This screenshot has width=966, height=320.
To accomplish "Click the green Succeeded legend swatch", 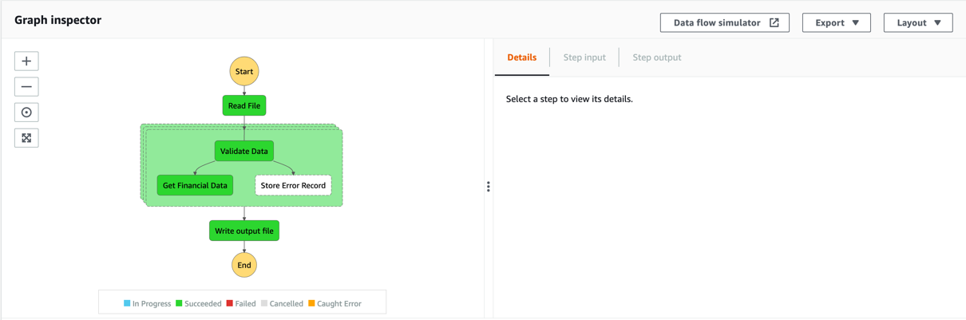I will tap(179, 303).
